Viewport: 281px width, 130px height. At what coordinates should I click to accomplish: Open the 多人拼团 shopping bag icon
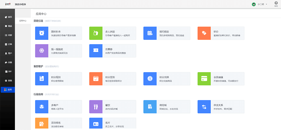(x=96, y=33)
